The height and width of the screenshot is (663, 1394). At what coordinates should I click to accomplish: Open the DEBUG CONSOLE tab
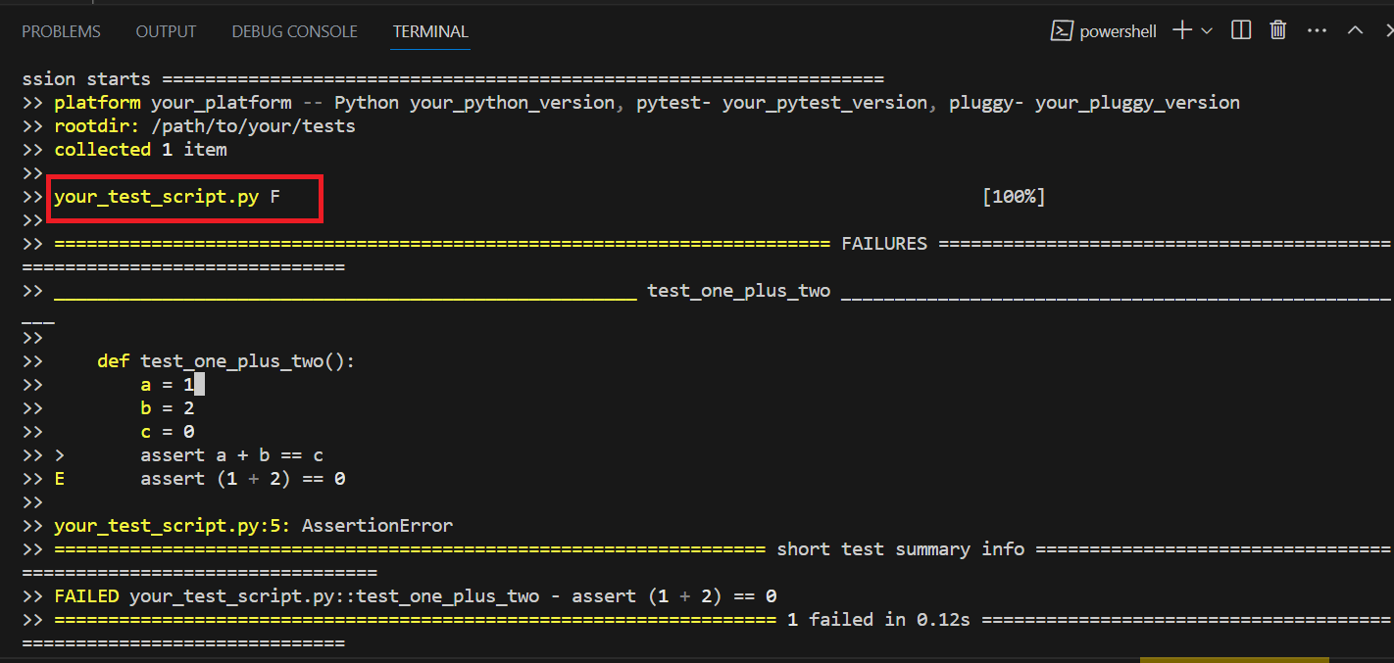coord(294,30)
